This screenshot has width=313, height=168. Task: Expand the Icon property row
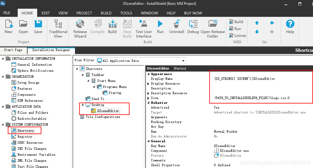[x=148, y=98]
